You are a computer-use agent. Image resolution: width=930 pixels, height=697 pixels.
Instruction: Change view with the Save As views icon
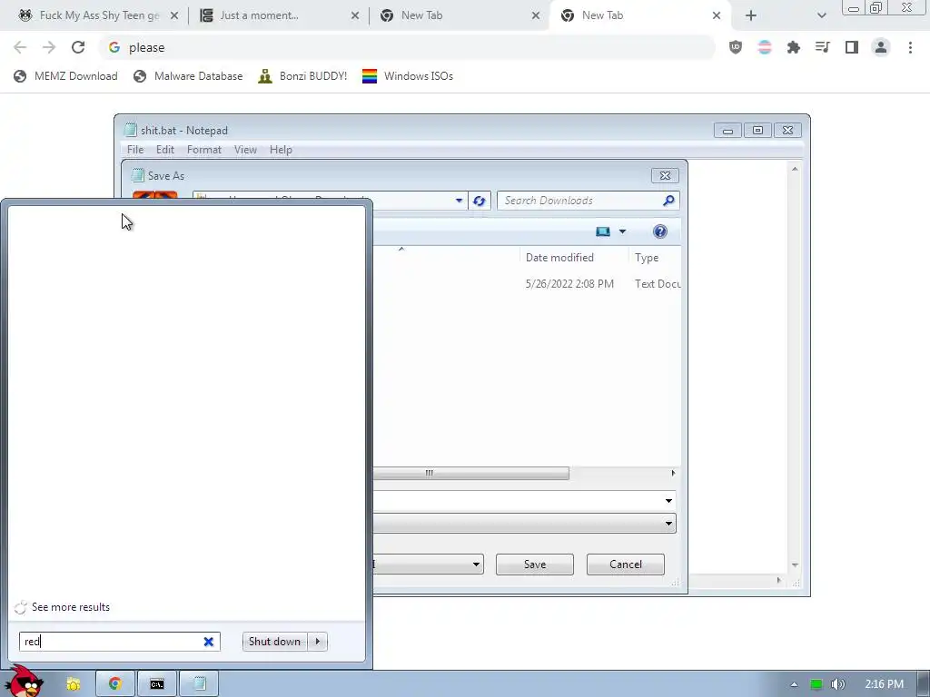click(x=603, y=231)
